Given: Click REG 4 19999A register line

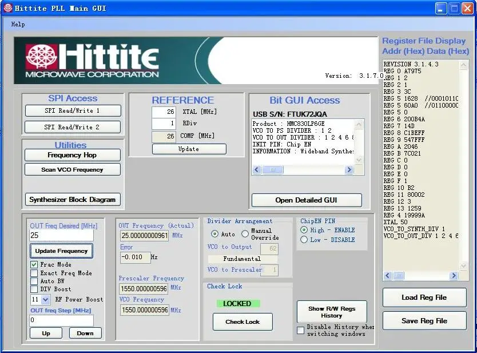Looking at the screenshot, I should coord(404,215).
